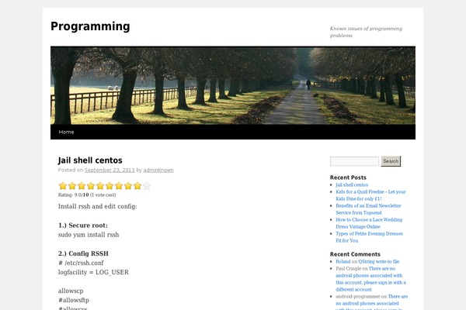
Task: Click the header image of the tree-lined path
Action: [x=233, y=85]
